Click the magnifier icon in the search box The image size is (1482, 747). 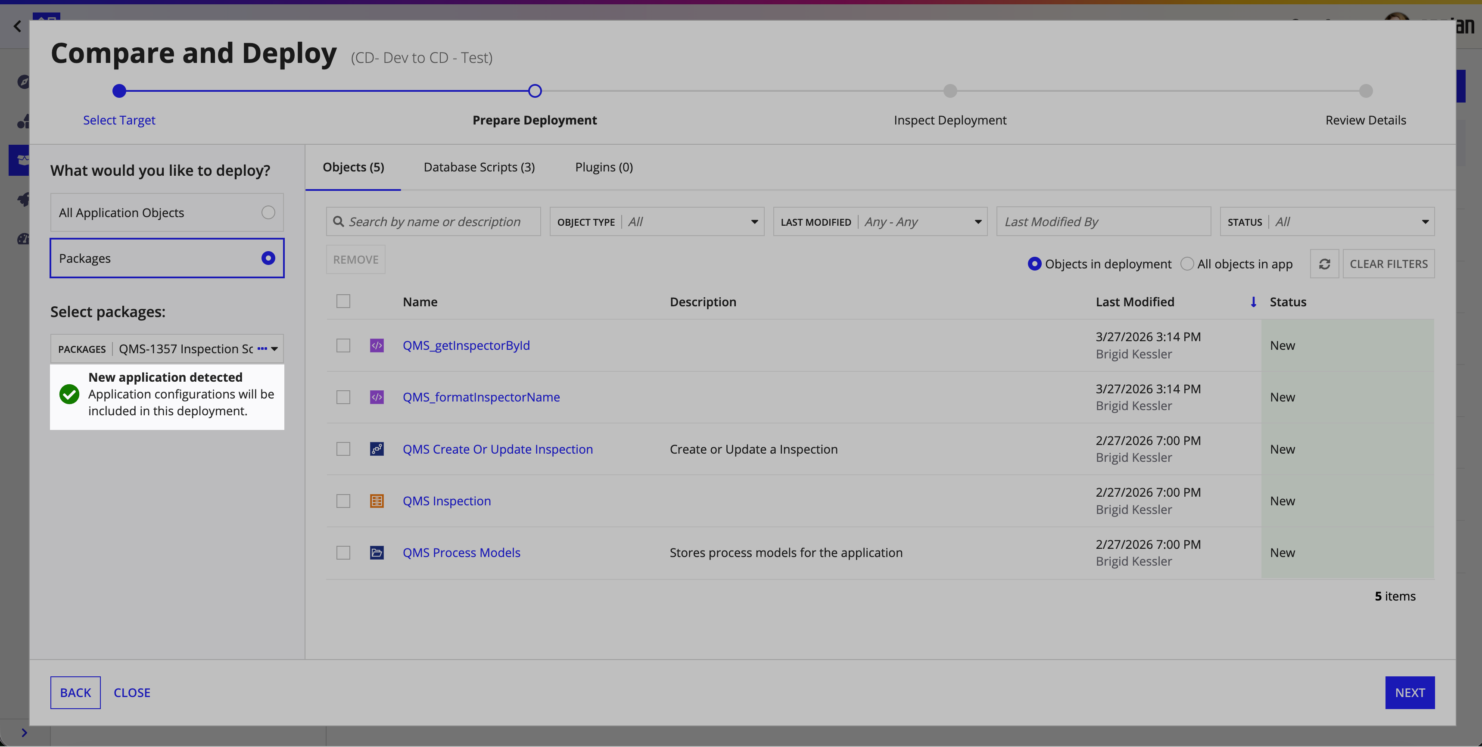[x=338, y=221]
